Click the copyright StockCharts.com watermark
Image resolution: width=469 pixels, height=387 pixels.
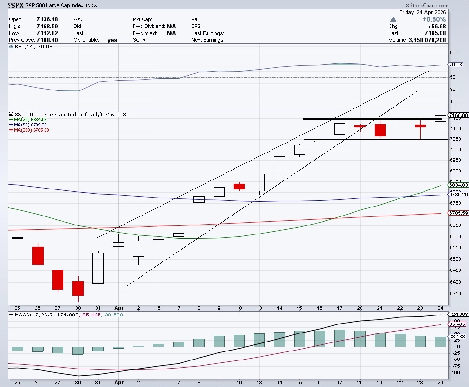pos(427,5)
